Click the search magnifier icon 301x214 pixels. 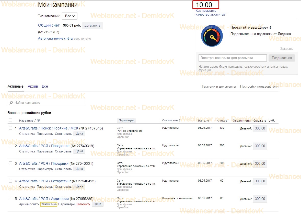pyautogui.click(x=11, y=103)
